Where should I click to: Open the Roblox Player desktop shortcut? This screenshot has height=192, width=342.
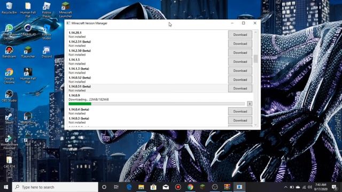46,10
